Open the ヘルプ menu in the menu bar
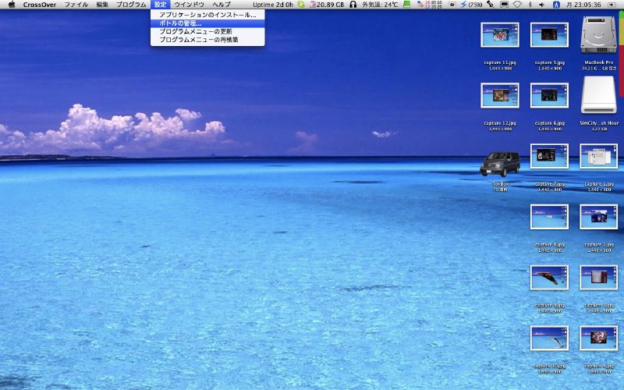The height and width of the screenshot is (390, 624). tap(222, 5)
